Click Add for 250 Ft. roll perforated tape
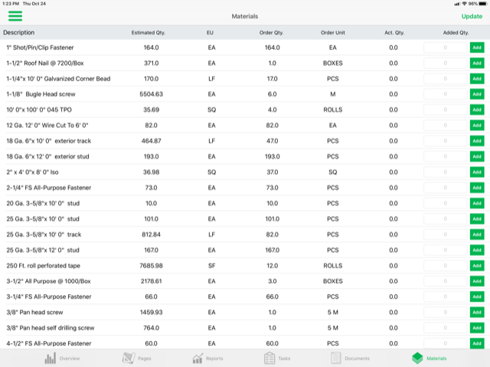The image size is (490, 367). pyautogui.click(x=477, y=266)
